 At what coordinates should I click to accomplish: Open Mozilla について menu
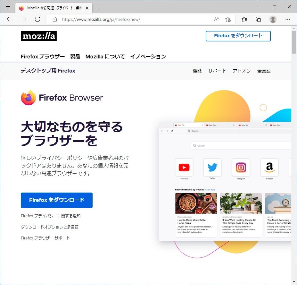[105, 56]
